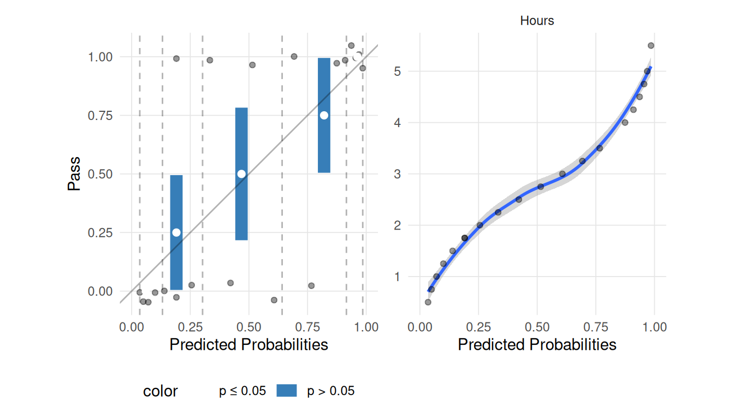Click the p ≤ 0.05 legend label
734x419 pixels.
coord(242,391)
